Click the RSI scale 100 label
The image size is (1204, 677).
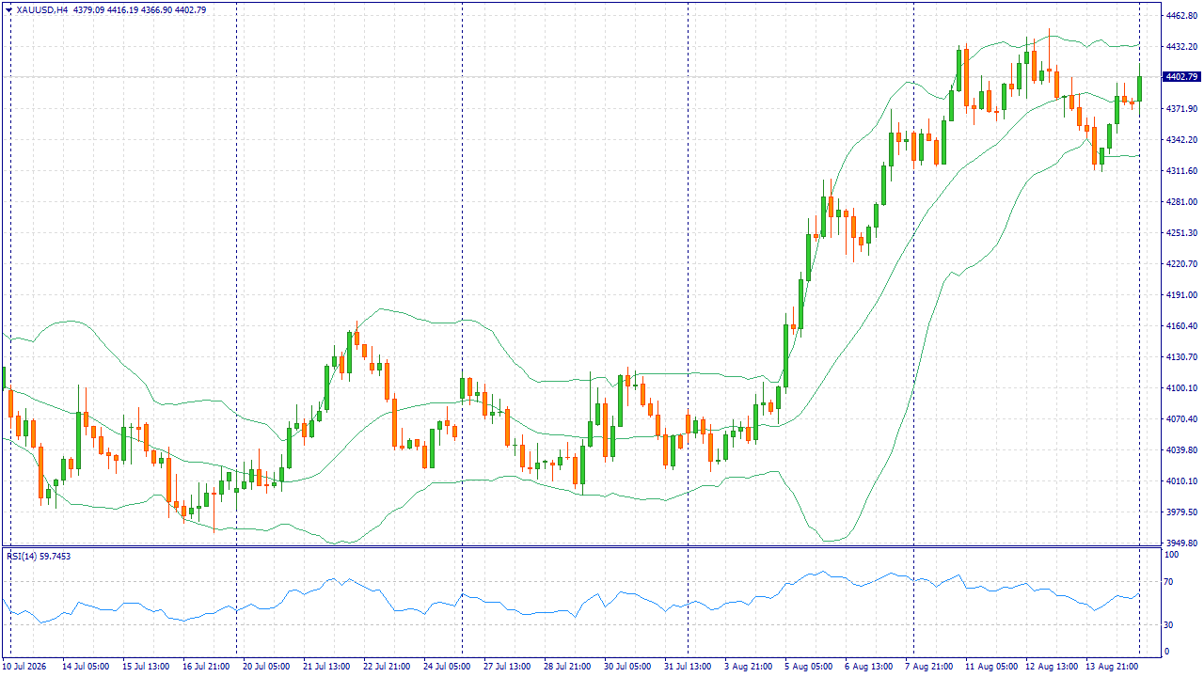point(1173,556)
